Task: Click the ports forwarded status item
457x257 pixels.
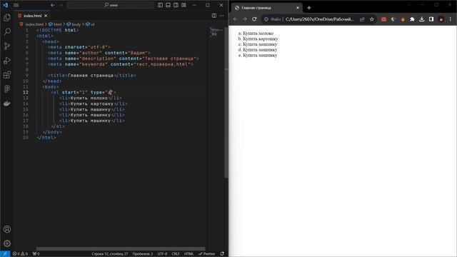Action: pos(36,254)
